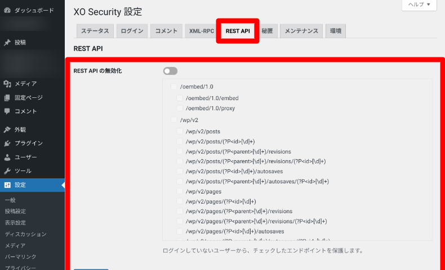Switch to the 秘匿 tab
445x270 pixels.
click(x=268, y=31)
